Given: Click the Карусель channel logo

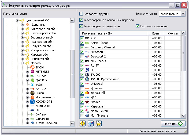Looking at the screenshot, I should point(87,106).
